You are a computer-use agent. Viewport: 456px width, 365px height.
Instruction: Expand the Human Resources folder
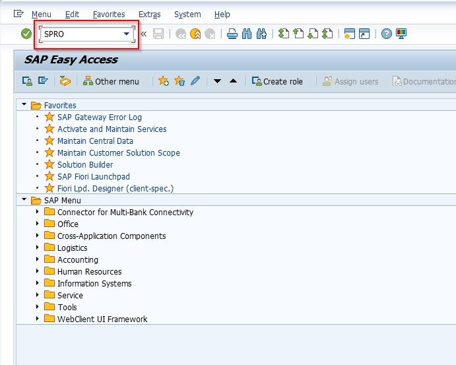click(x=37, y=271)
